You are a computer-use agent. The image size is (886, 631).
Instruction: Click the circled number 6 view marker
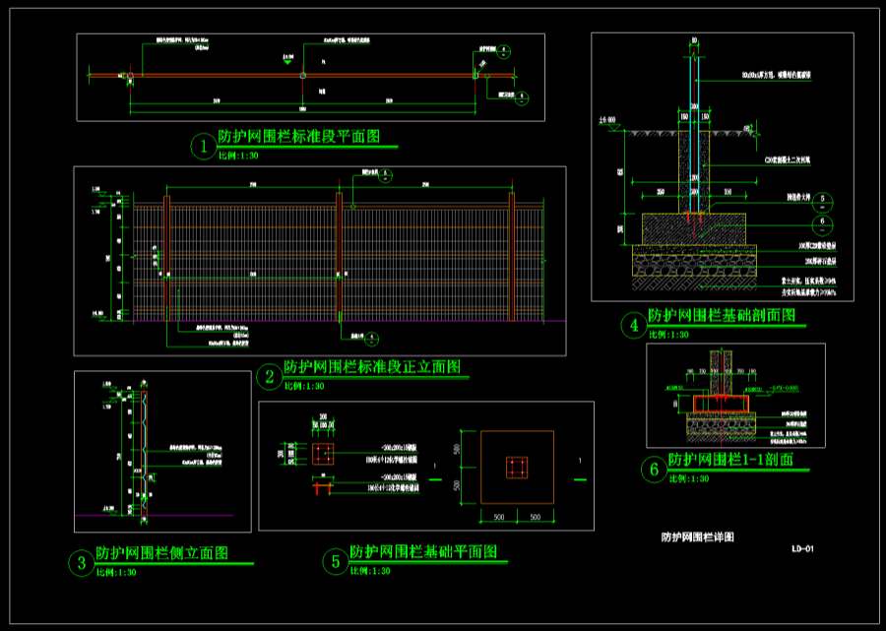(x=653, y=471)
